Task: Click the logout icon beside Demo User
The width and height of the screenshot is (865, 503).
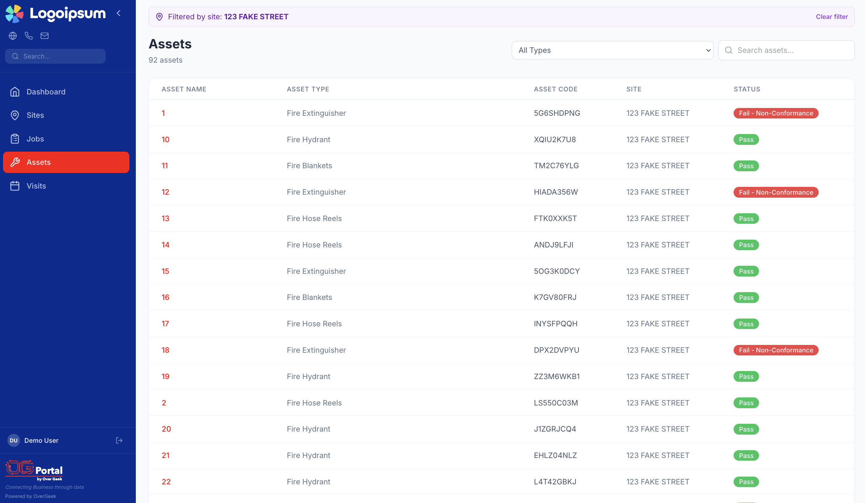Action: [119, 440]
